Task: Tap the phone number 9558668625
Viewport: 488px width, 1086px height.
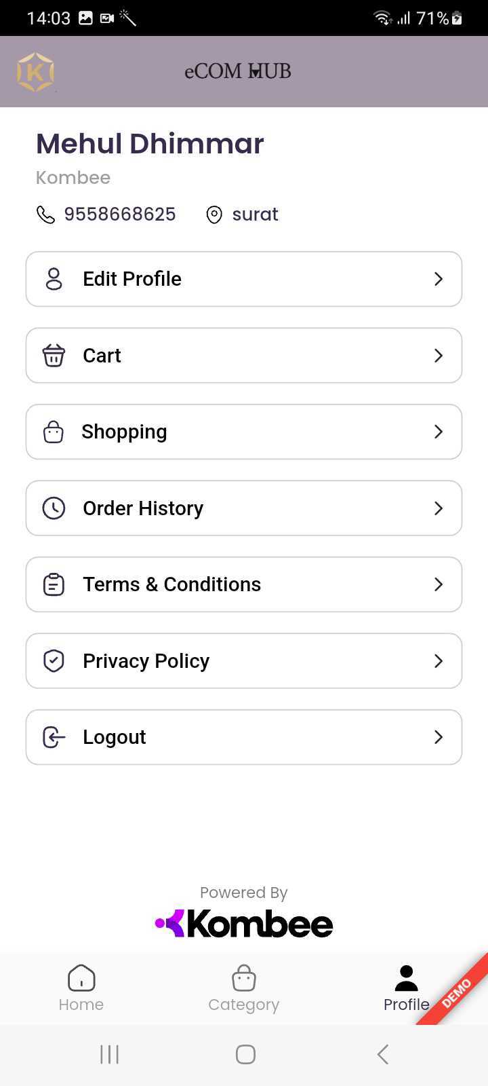Action: tap(120, 214)
